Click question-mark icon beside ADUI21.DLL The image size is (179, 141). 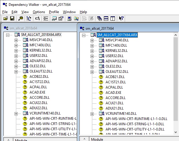(101, 108)
